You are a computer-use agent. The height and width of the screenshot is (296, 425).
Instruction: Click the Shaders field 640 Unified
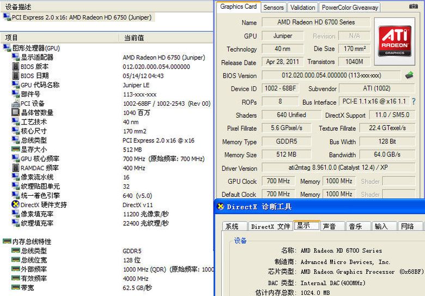tap(292, 115)
